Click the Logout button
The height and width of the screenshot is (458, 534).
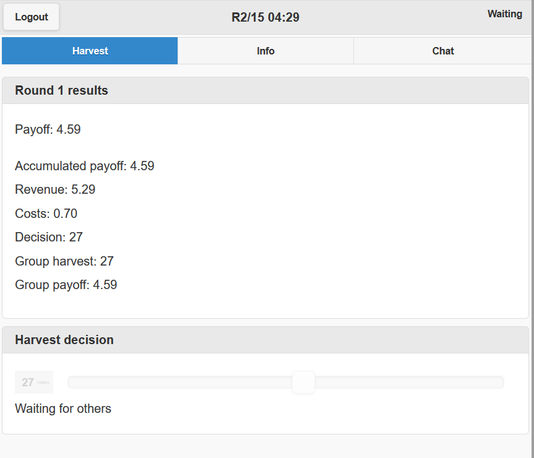[x=32, y=17]
